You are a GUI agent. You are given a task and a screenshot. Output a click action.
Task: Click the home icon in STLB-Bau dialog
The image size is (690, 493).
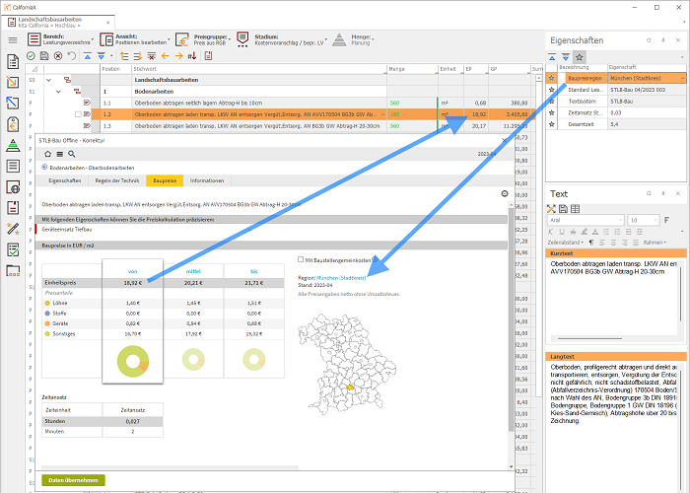48,154
